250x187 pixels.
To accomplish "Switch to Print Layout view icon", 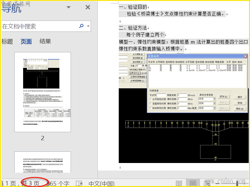I will pos(193,183).
